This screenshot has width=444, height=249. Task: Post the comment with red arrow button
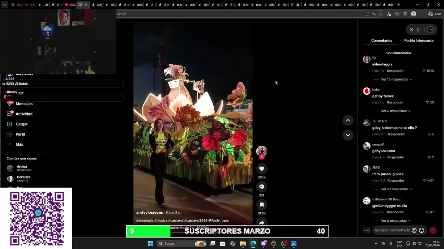point(433,230)
